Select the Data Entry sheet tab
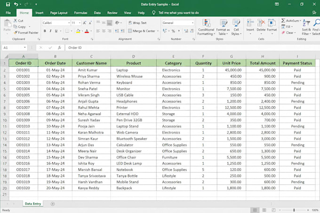 (33, 204)
